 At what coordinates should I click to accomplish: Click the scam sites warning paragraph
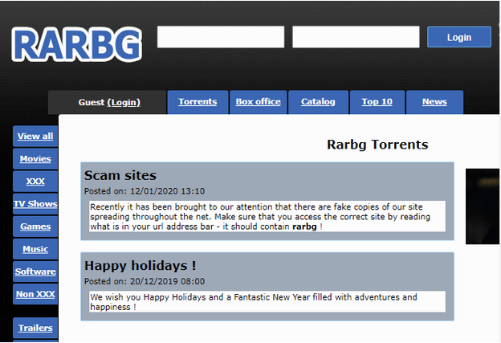(x=267, y=216)
